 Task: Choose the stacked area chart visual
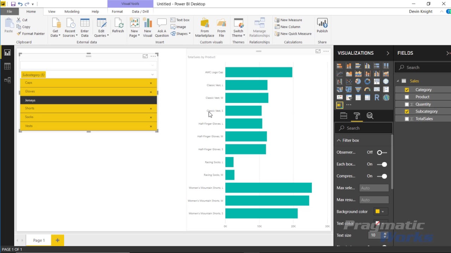[358, 74]
